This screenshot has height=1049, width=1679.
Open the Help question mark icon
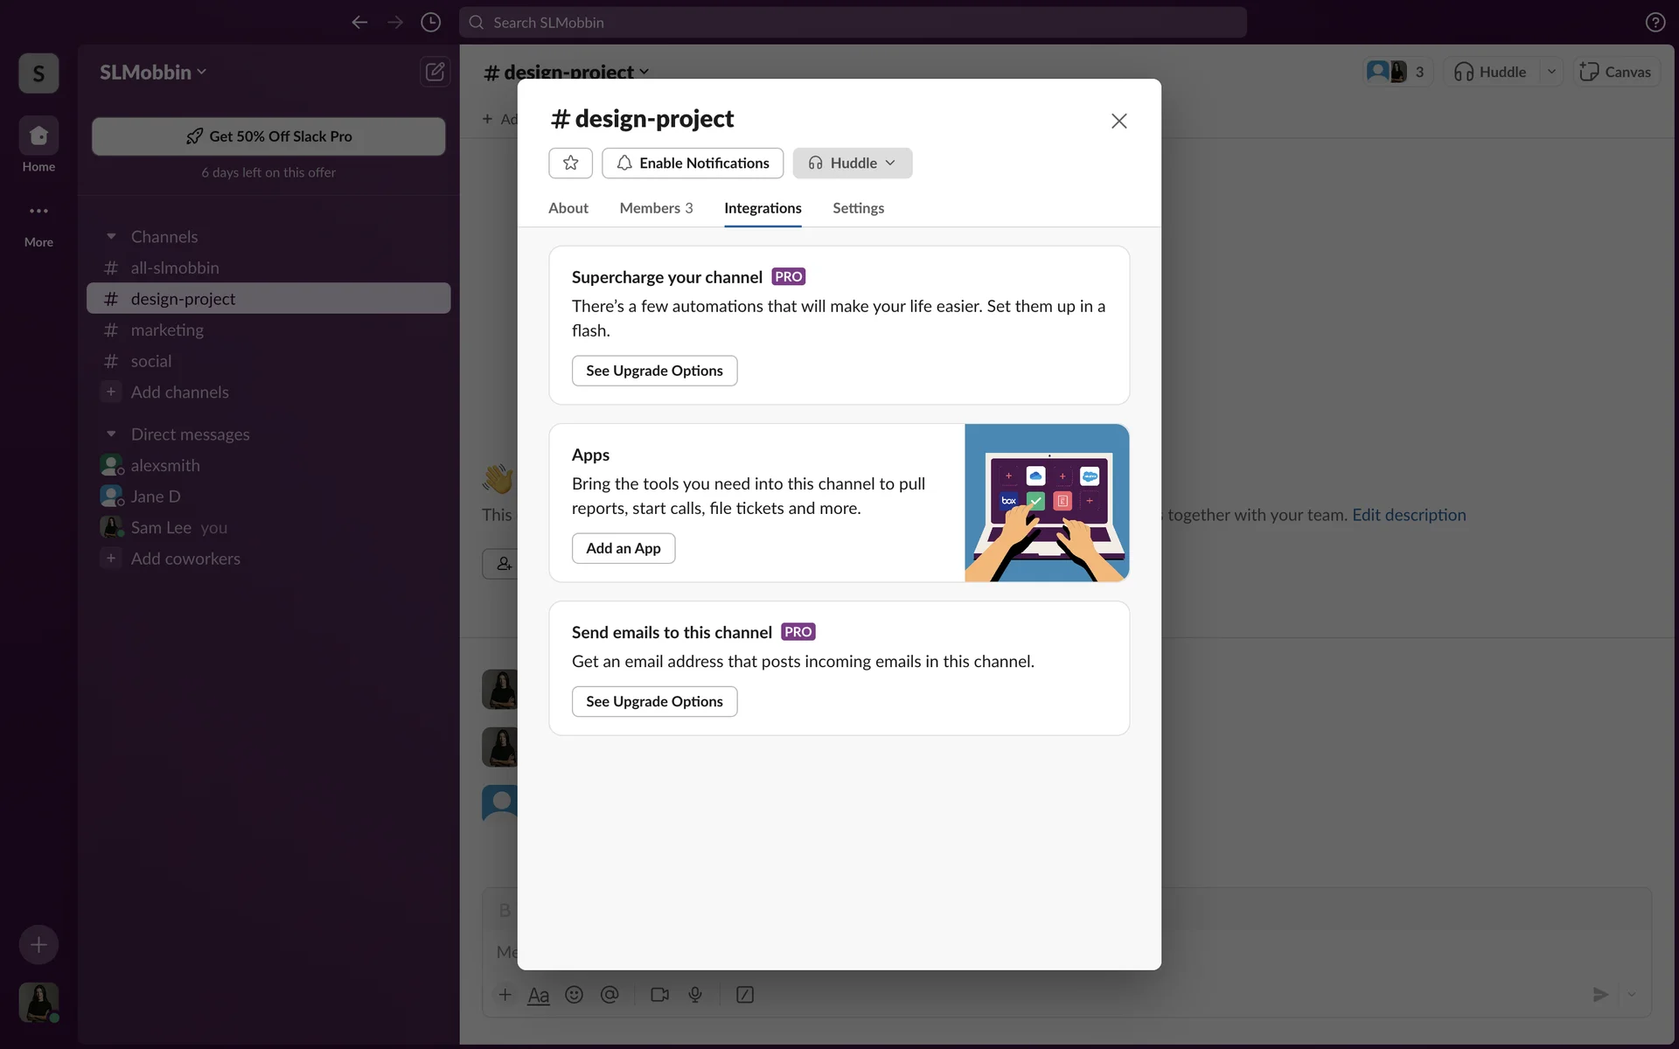[x=1655, y=23]
